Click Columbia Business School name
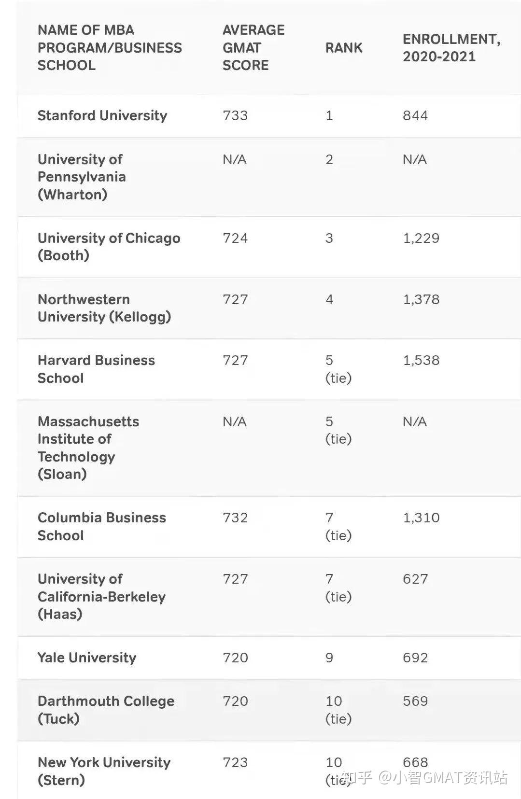 101,526
